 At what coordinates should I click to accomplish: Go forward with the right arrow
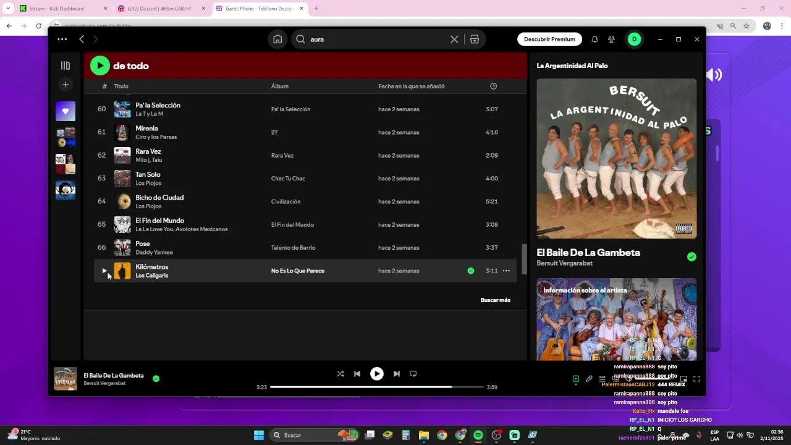(x=95, y=39)
